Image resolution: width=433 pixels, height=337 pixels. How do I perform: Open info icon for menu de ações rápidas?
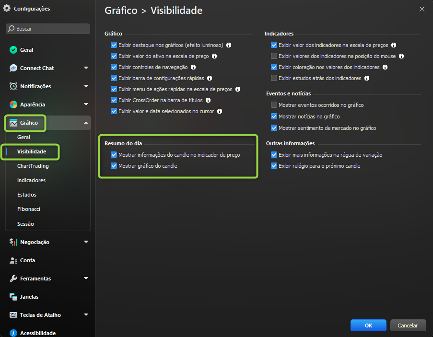(x=238, y=89)
